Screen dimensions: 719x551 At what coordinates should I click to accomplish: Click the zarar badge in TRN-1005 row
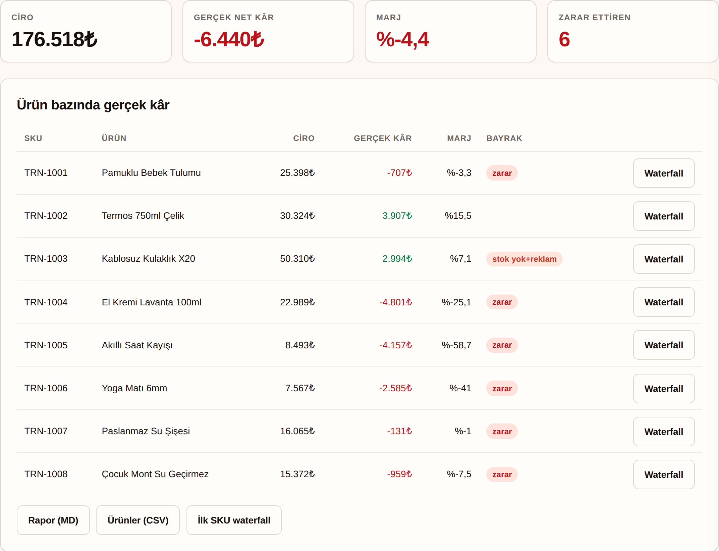pos(502,345)
